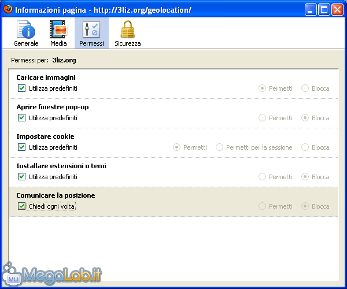Select Permetti radio for Impostare cookie
This screenshot has width=347, height=289.
[x=176, y=147]
